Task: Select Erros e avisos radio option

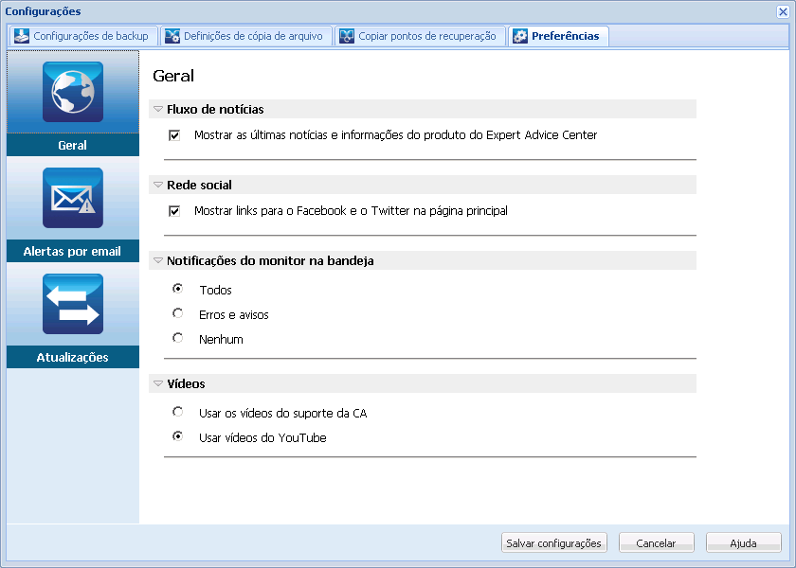Action: [177, 312]
